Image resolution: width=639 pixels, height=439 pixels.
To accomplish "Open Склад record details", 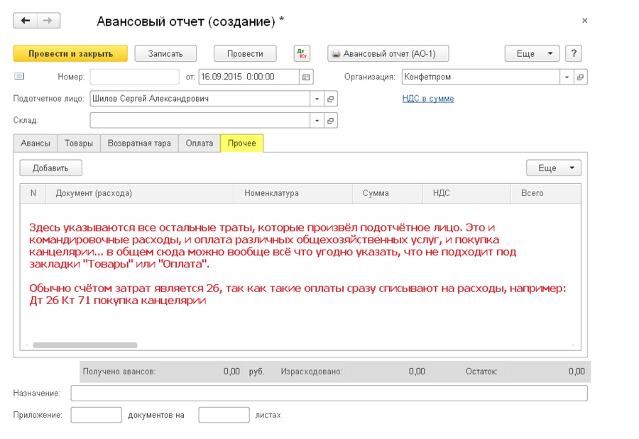I will (x=330, y=121).
